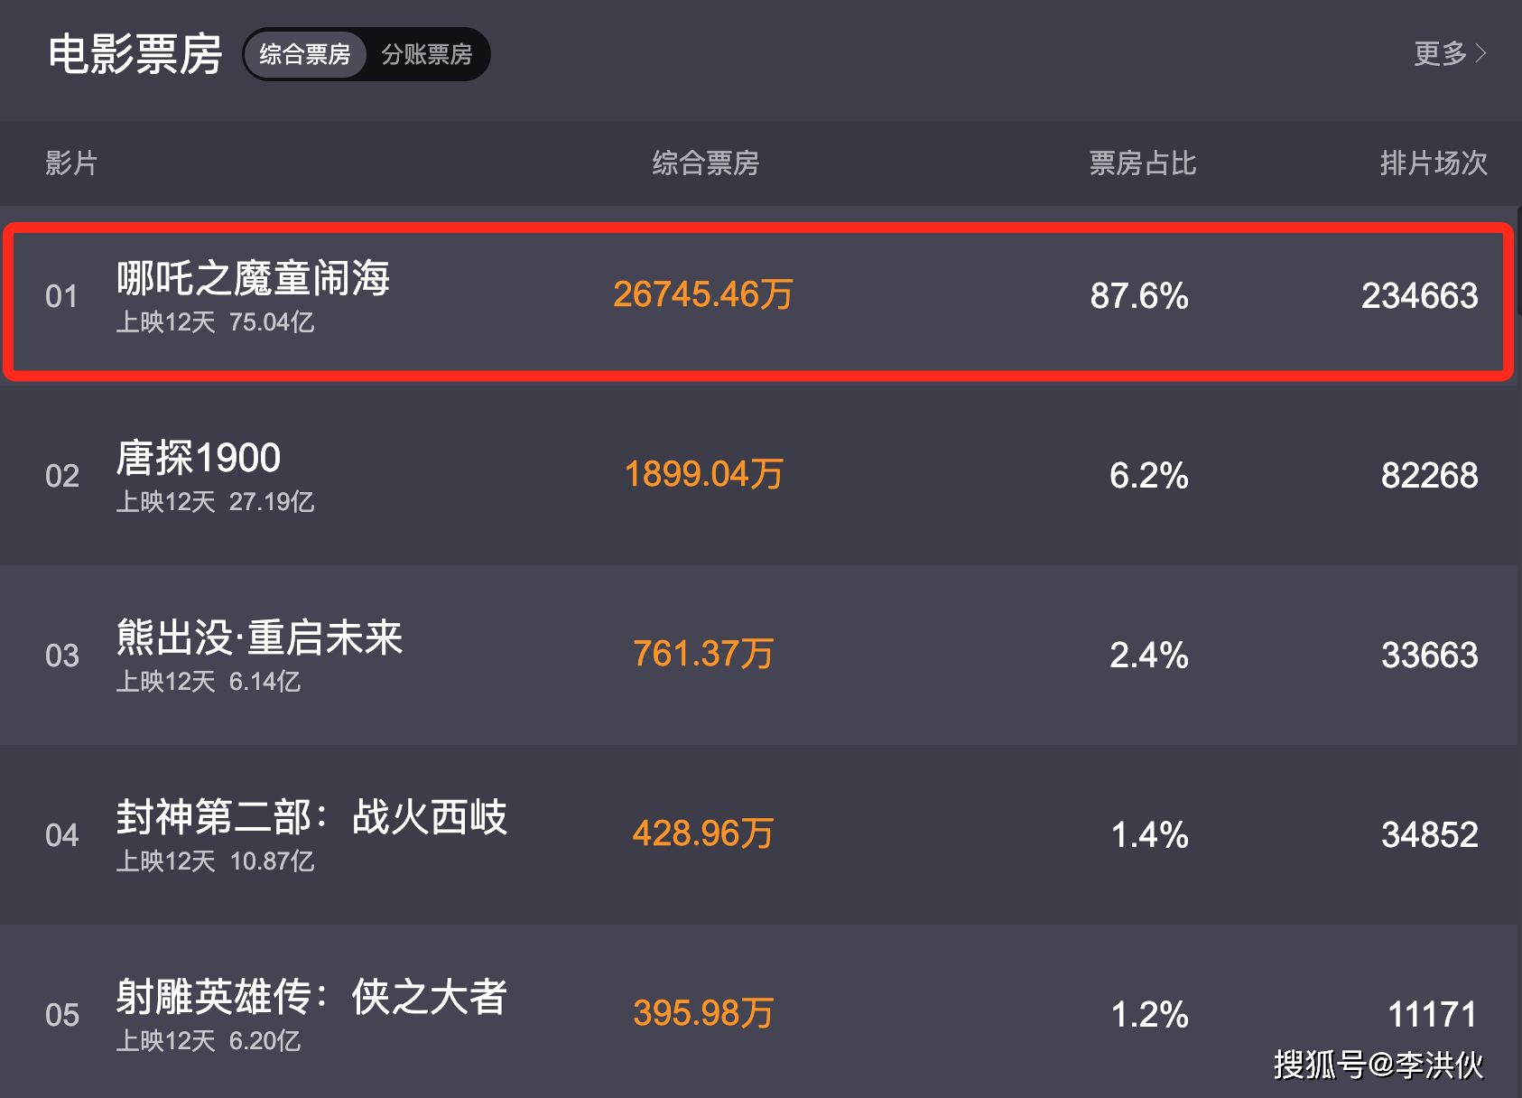This screenshot has width=1522, height=1098.
Task: Click 1899.04万 box office value
Action: 704,474
